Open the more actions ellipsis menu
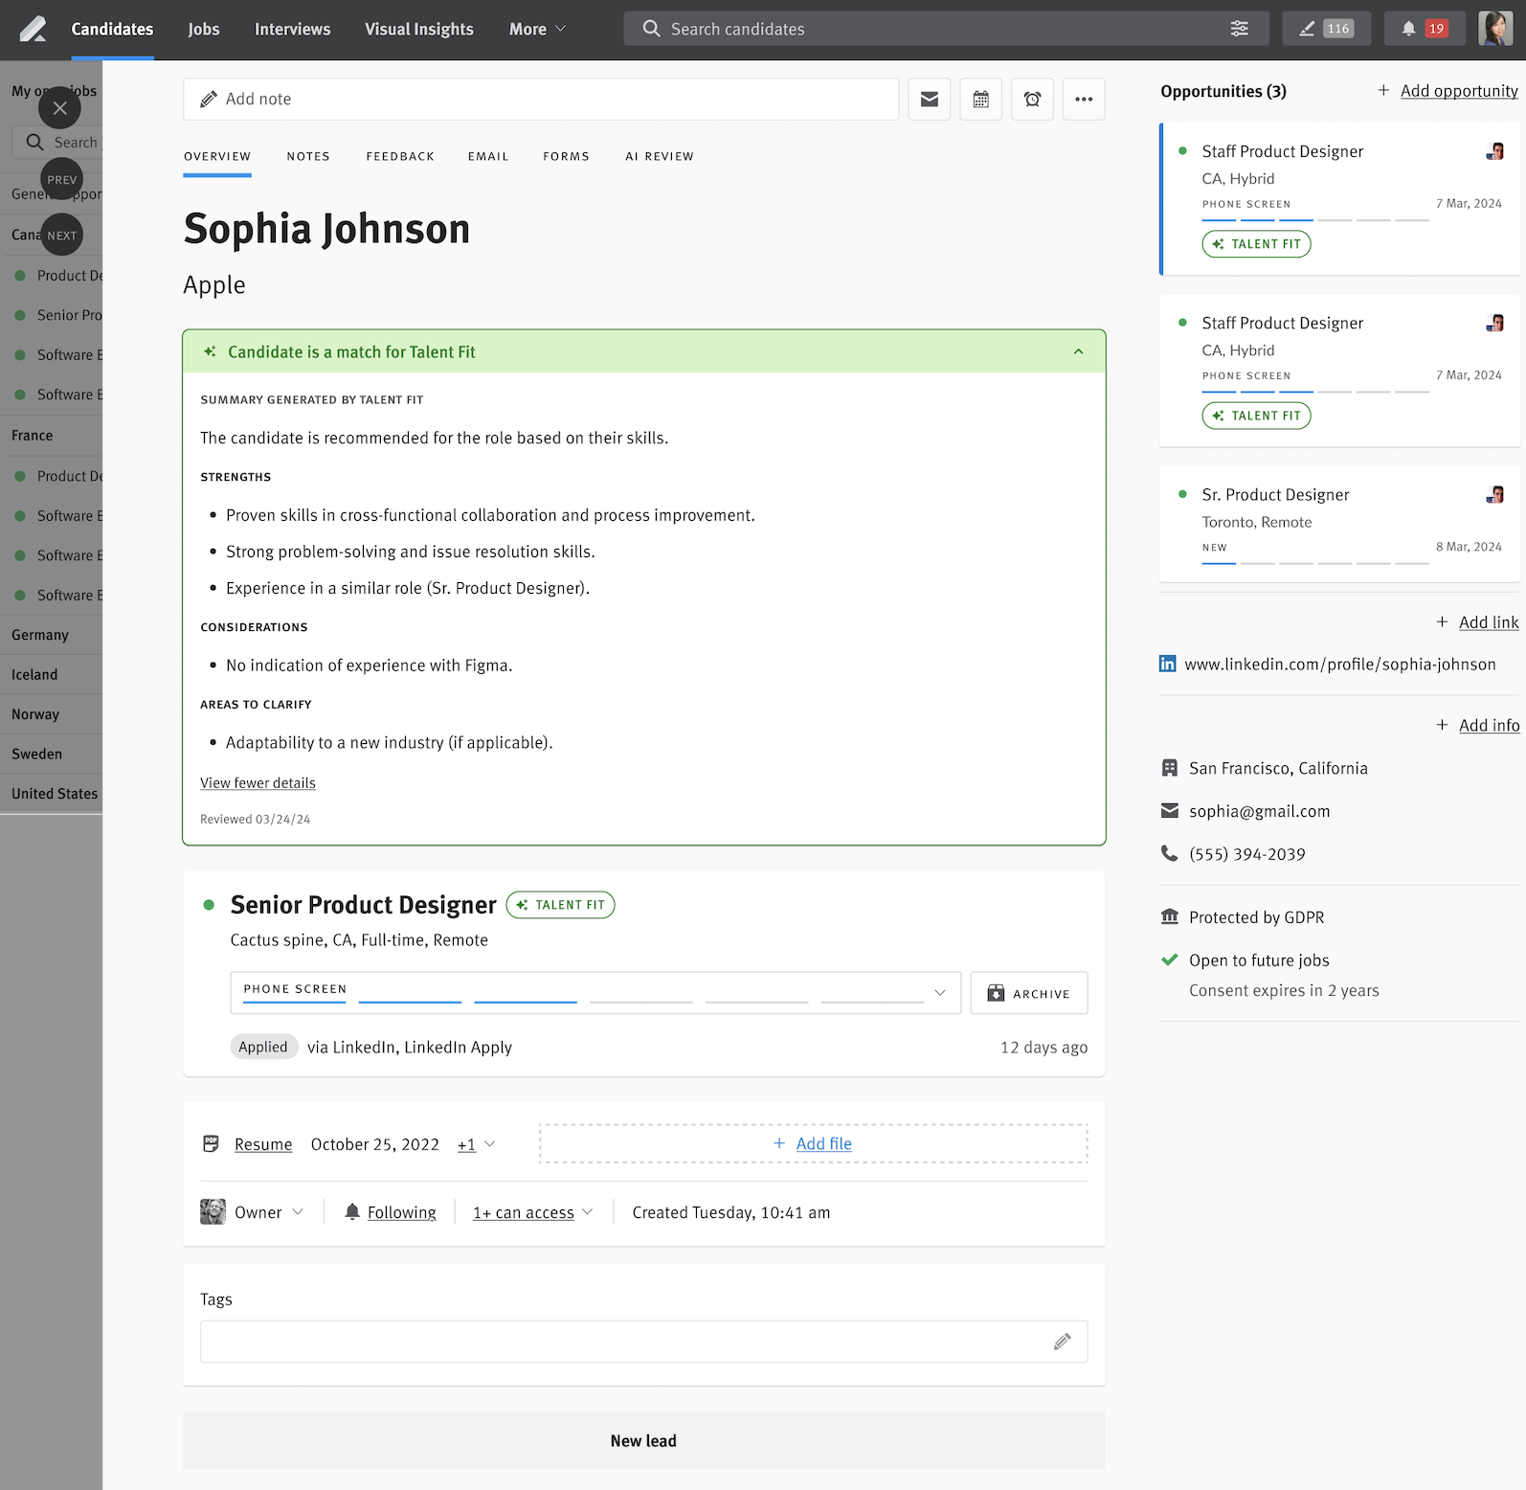1526x1490 pixels. click(1084, 100)
